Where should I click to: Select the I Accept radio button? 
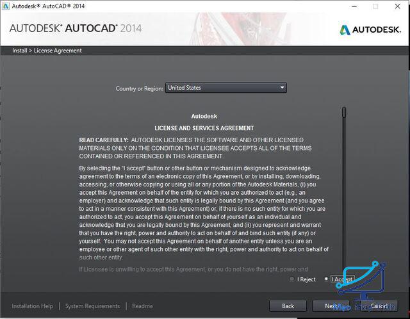click(x=326, y=279)
